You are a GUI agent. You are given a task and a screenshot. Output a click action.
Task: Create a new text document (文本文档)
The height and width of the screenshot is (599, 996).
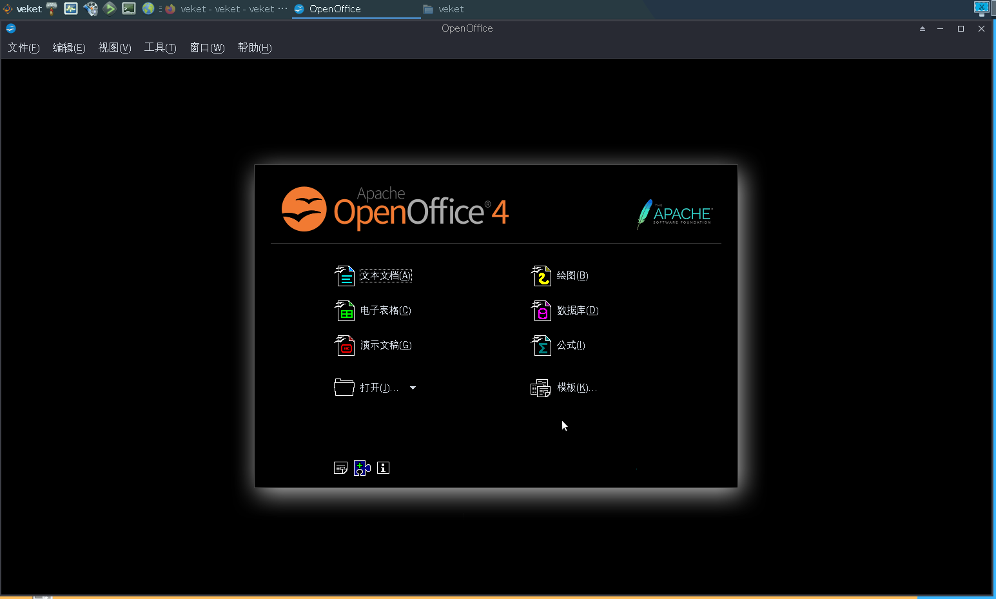[x=373, y=276]
